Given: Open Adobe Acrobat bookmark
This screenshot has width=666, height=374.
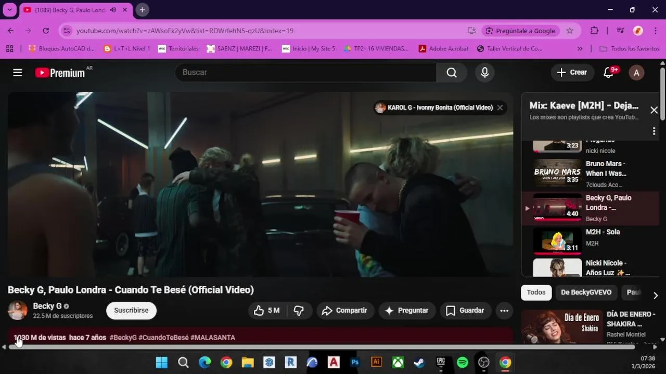Looking at the screenshot, I should [x=443, y=49].
